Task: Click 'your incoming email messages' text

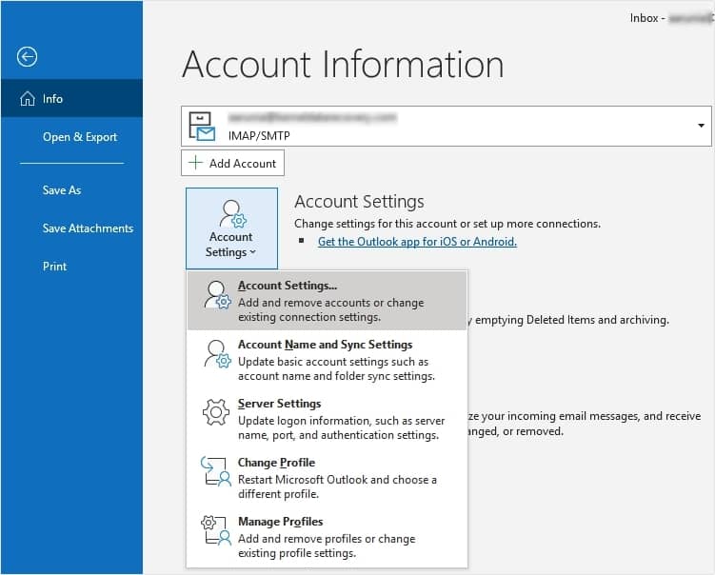Action: [x=561, y=416]
